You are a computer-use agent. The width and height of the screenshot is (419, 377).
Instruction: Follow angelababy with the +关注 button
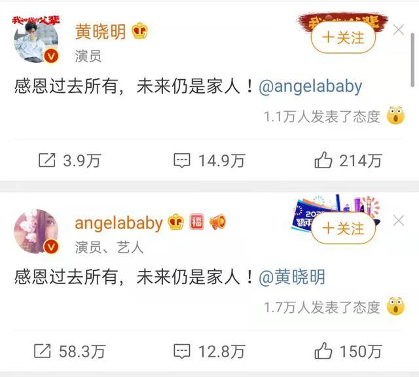point(343,228)
